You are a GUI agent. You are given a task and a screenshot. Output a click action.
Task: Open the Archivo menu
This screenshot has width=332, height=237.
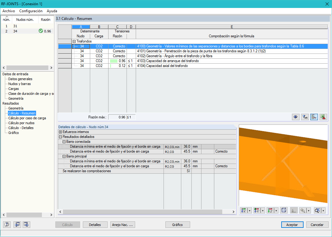[x=9, y=11]
